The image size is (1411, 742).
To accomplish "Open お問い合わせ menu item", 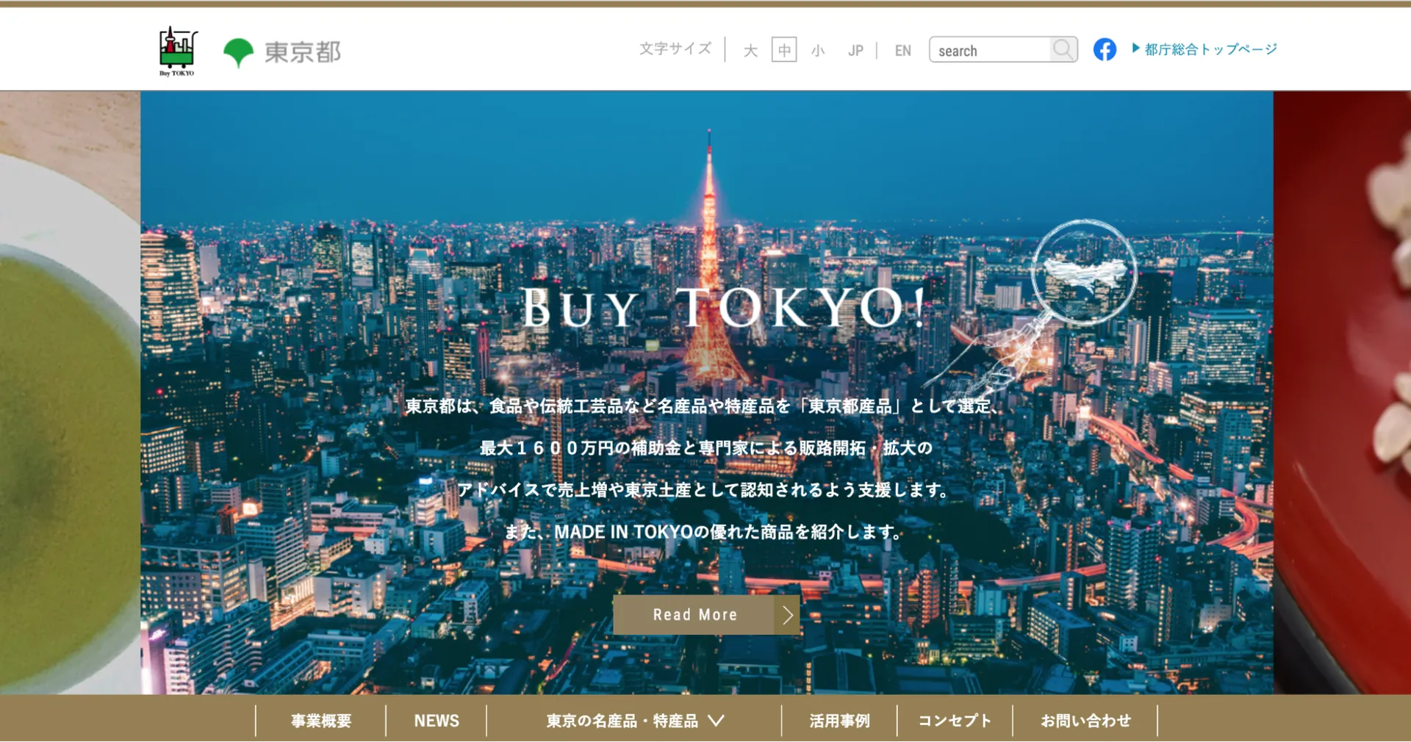I will [1085, 721].
